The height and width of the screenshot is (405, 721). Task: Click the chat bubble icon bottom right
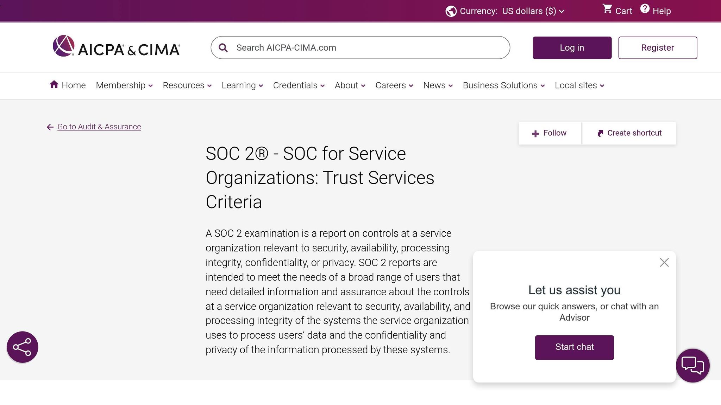tap(693, 366)
